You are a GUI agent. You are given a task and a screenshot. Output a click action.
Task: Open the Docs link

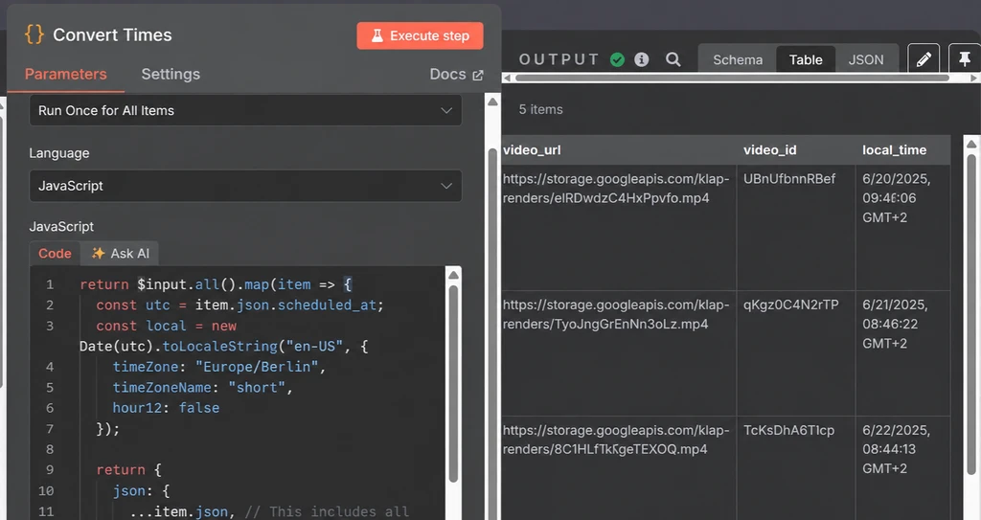(x=455, y=74)
